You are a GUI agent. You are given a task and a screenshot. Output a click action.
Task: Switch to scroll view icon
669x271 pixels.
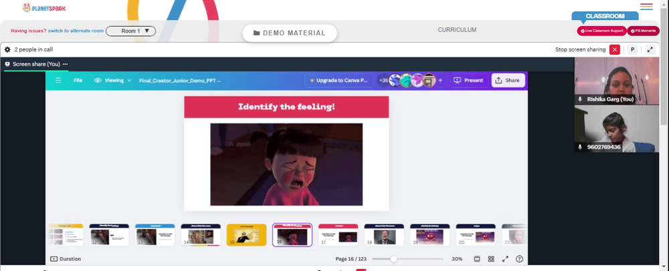(478, 259)
